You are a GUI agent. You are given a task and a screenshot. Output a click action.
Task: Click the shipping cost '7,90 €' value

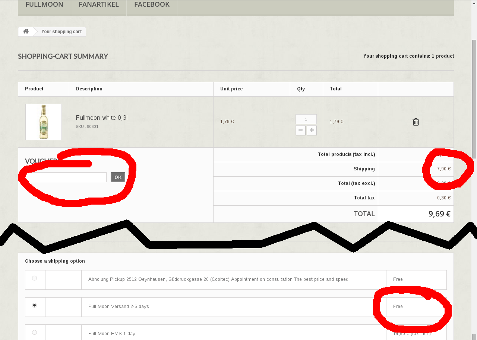point(444,169)
